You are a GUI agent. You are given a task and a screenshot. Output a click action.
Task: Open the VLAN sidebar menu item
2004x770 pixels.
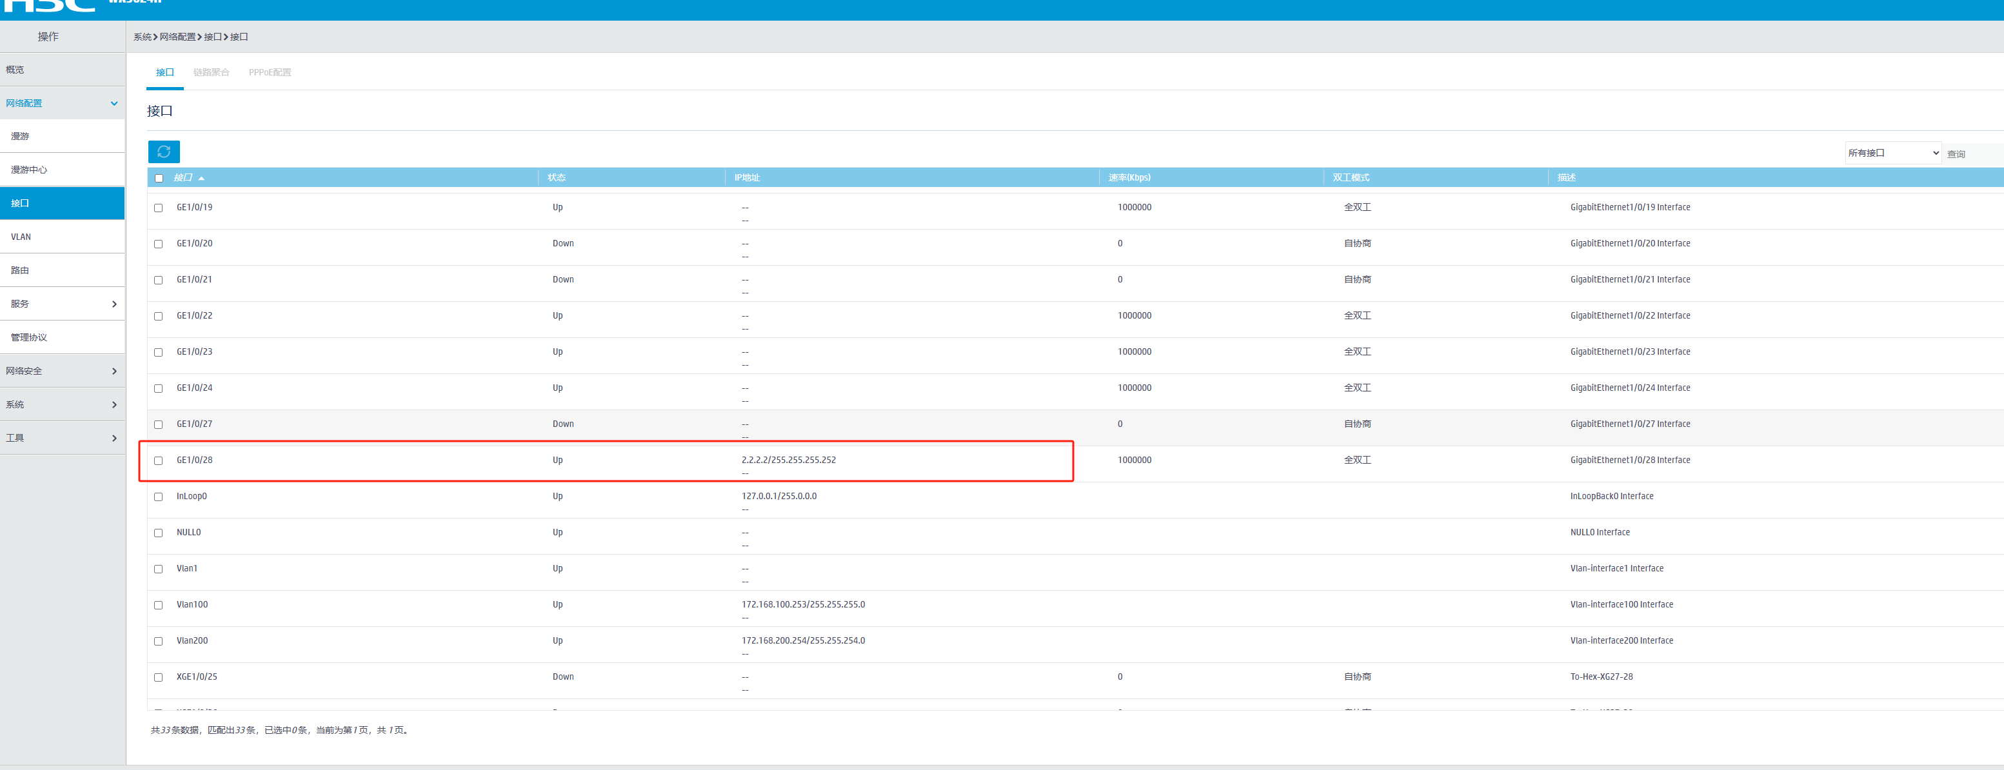coord(21,237)
